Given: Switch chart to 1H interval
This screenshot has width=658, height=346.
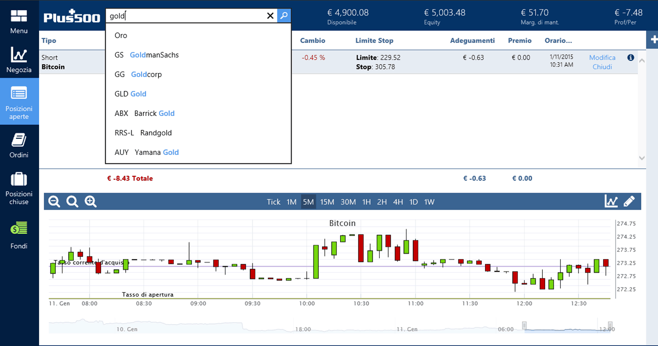Looking at the screenshot, I should pyautogui.click(x=366, y=202).
